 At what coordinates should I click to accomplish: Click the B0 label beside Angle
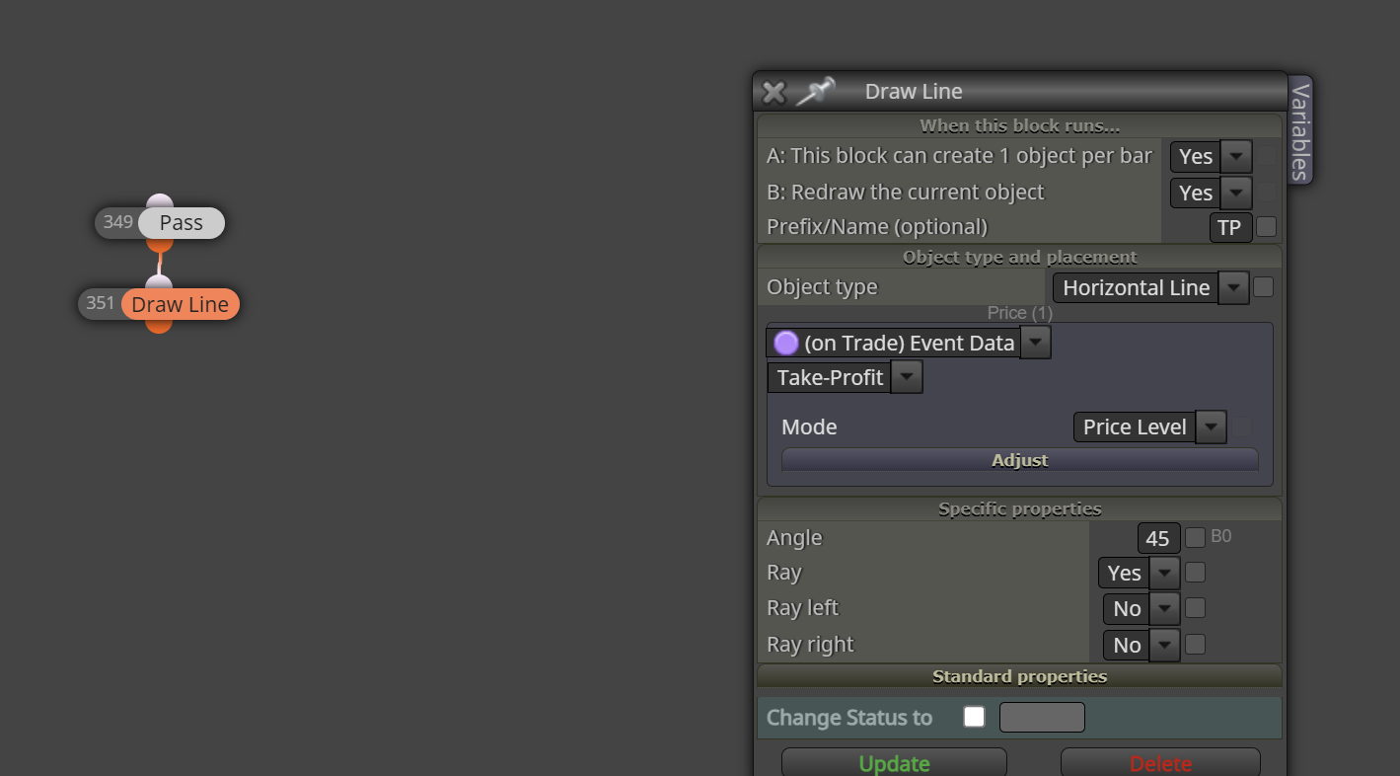click(1220, 536)
